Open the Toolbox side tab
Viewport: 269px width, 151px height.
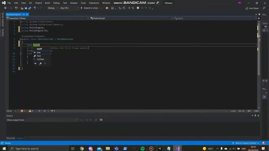coord(3,33)
